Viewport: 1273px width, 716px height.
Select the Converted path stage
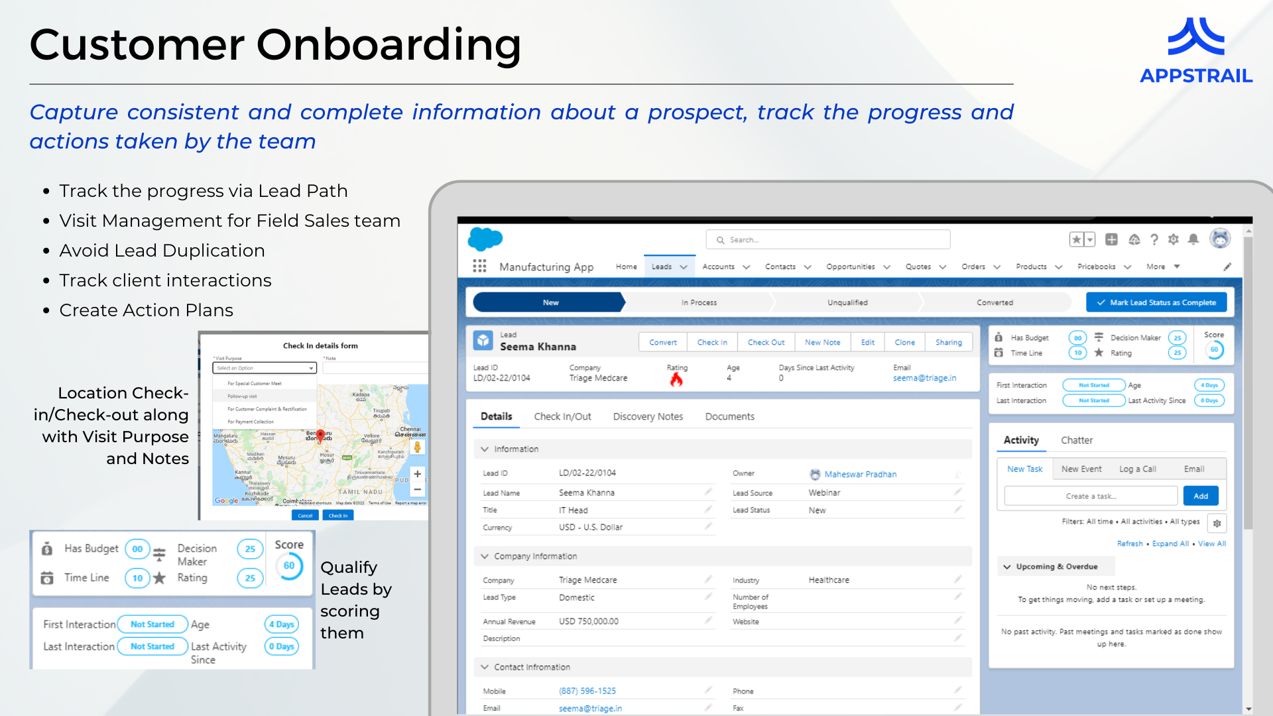click(995, 302)
